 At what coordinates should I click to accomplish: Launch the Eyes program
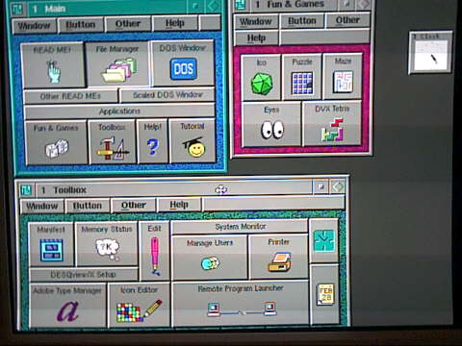click(x=272, y=125)
